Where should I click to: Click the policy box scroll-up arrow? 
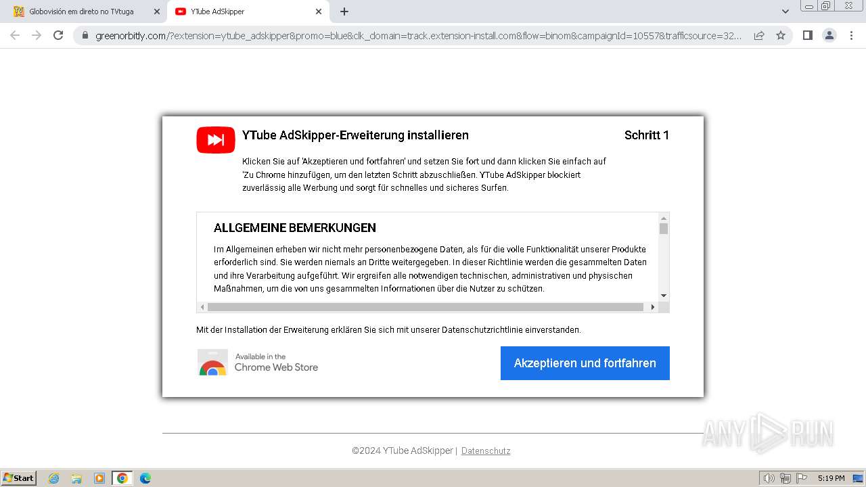[x=664, y=218]
